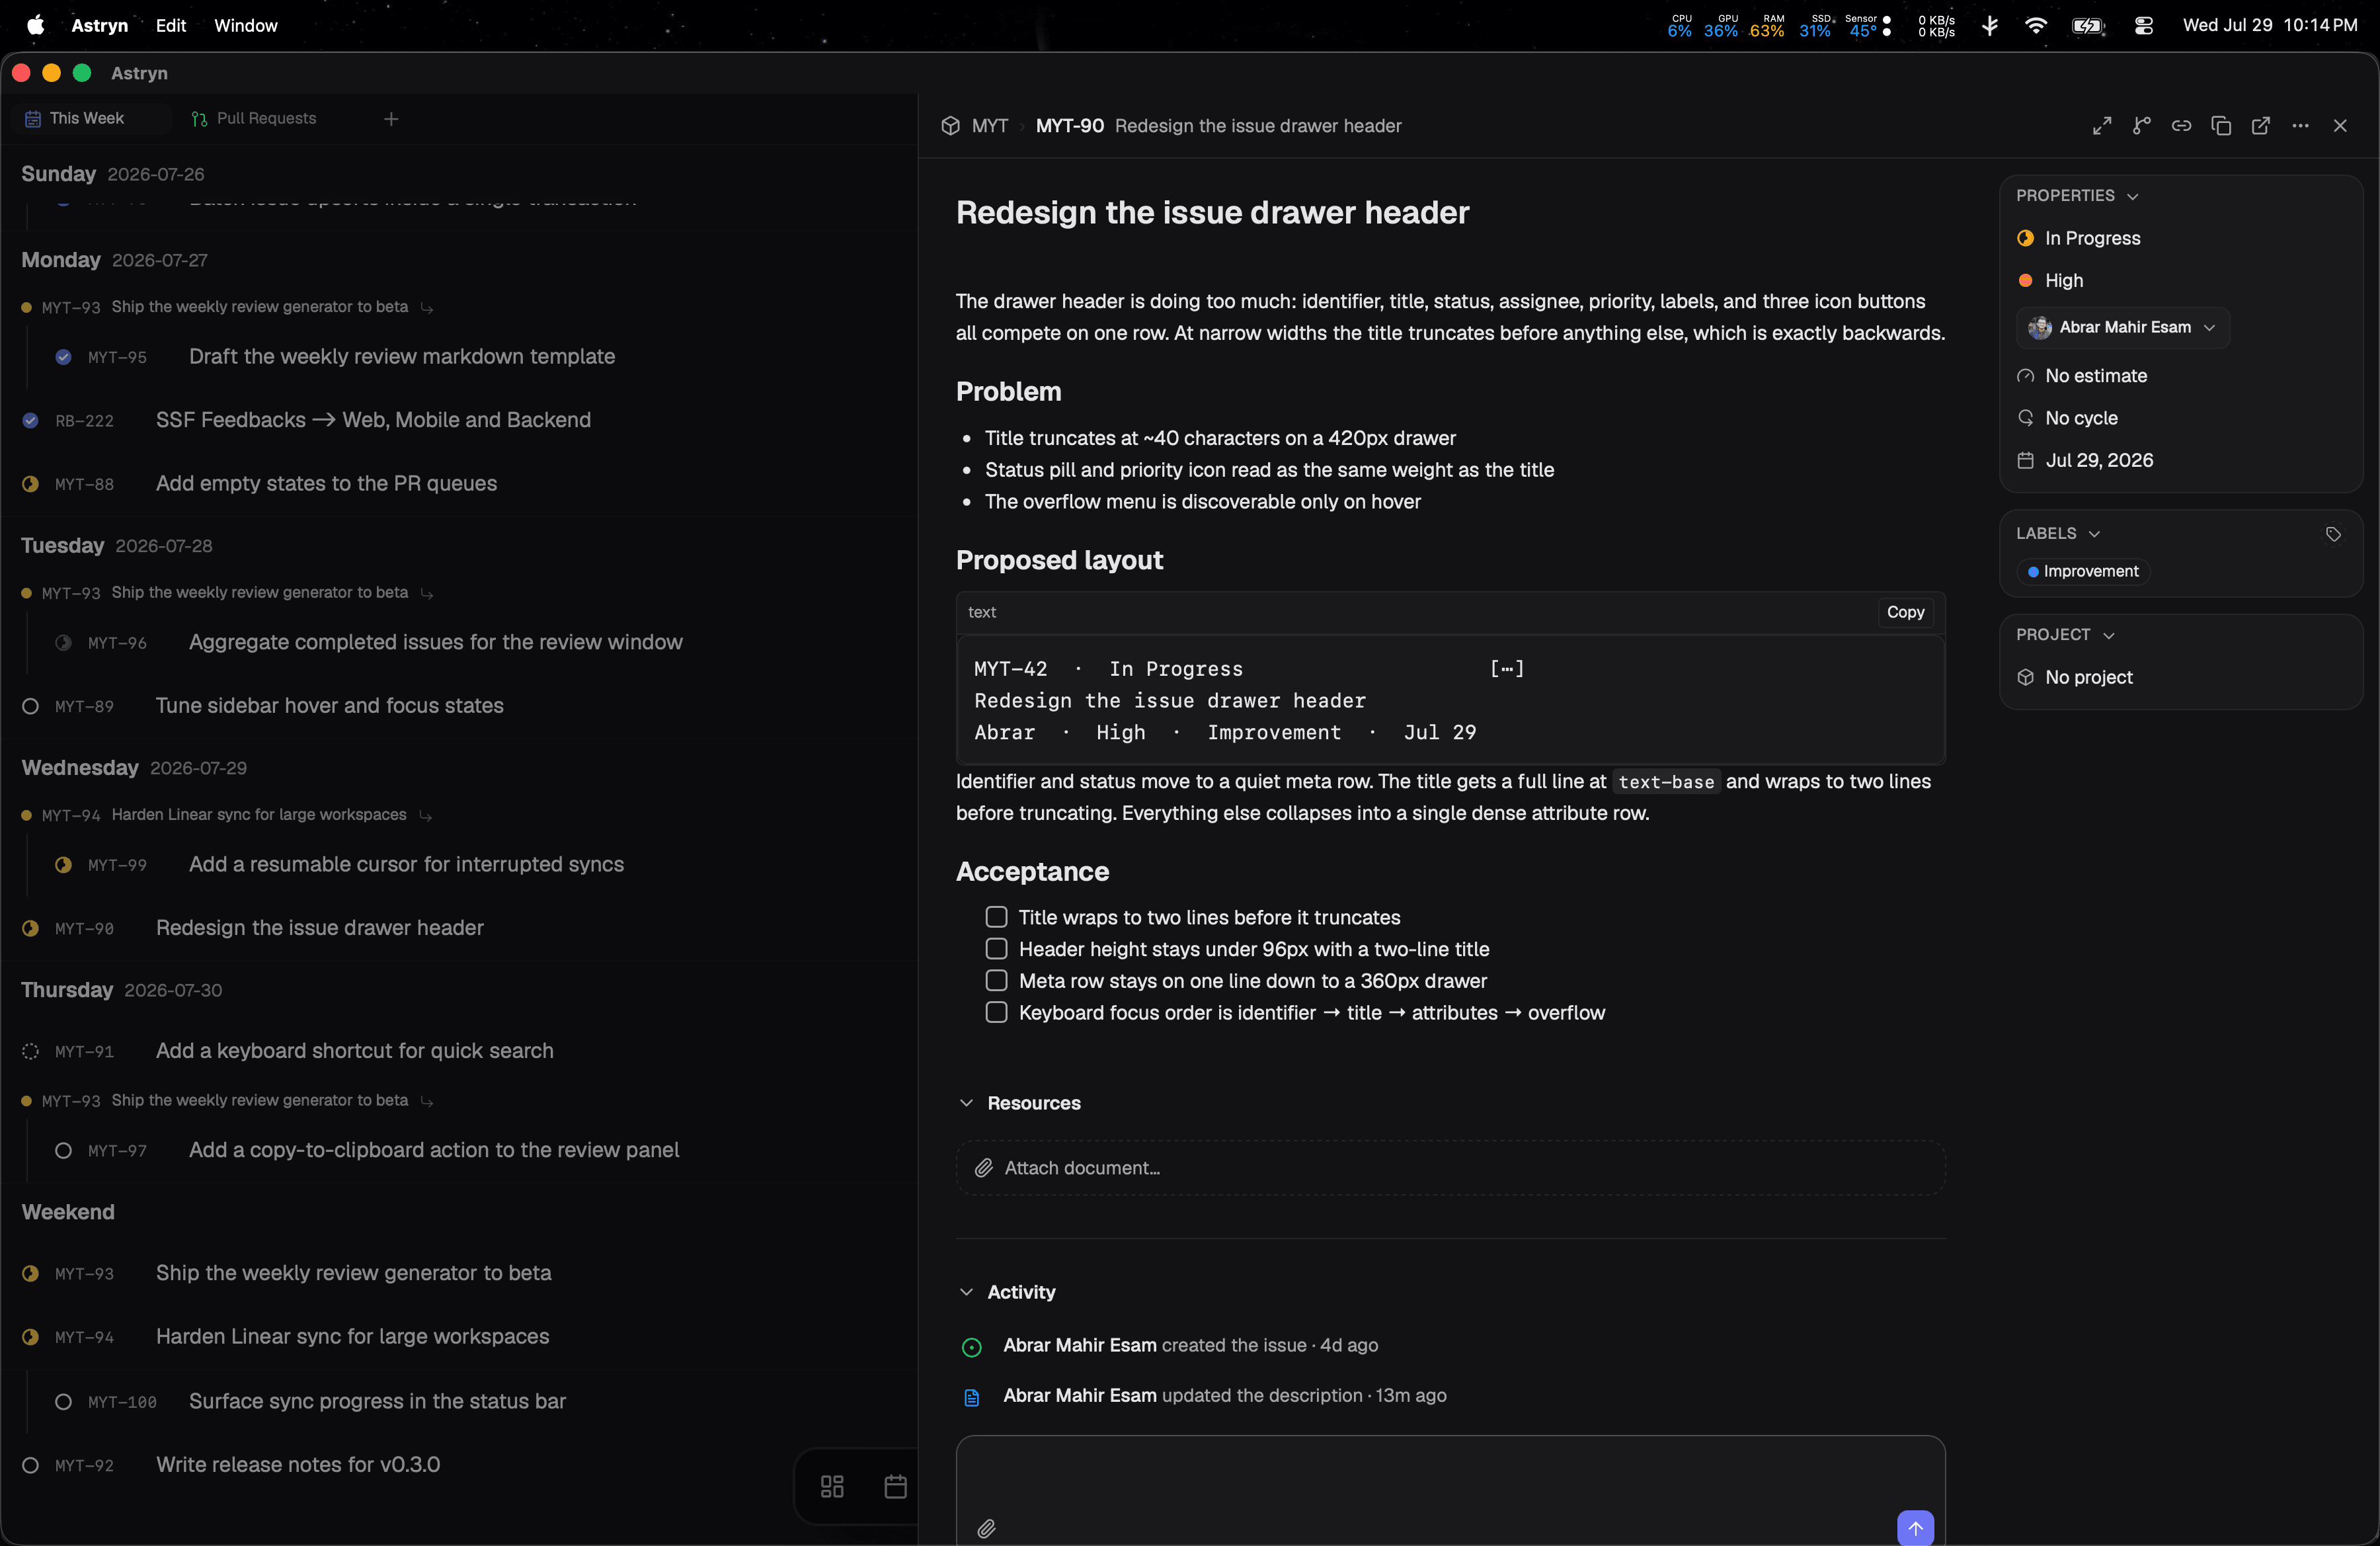Click the blue dot on Improvement label
The width and height of the screenshot is (2380, 1546).
click(2033, 572)
